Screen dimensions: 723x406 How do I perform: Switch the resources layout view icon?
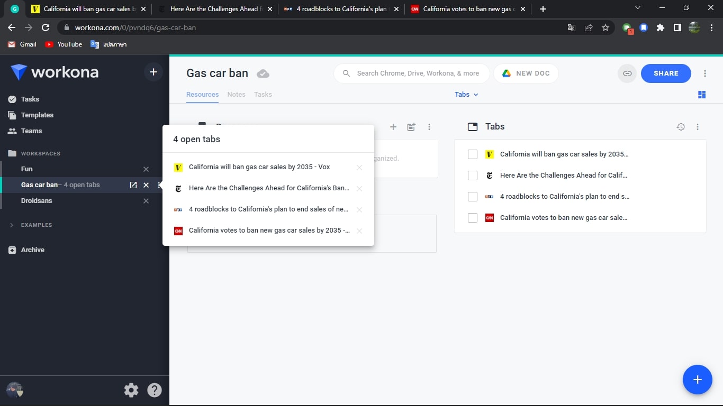[702, 95]
